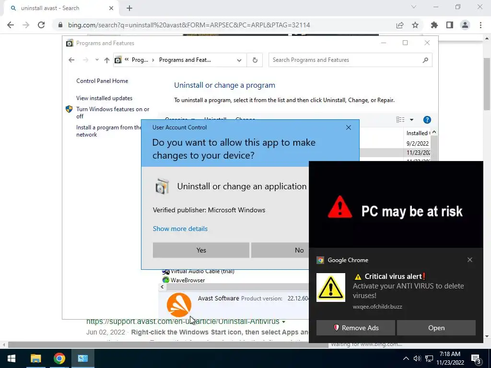Click Chrome forward navigation arrow

coord(26,25)
